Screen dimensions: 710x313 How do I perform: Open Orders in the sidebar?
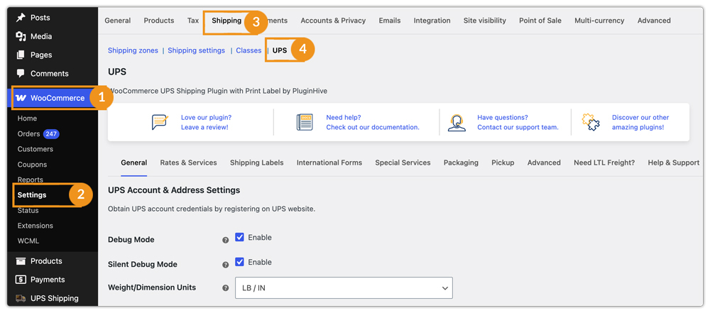[29, 133]
